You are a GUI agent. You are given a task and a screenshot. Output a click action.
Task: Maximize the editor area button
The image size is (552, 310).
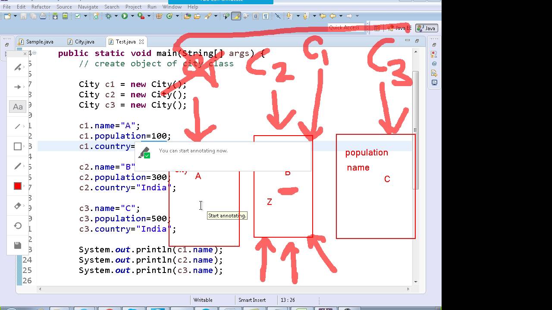[417, 41]
